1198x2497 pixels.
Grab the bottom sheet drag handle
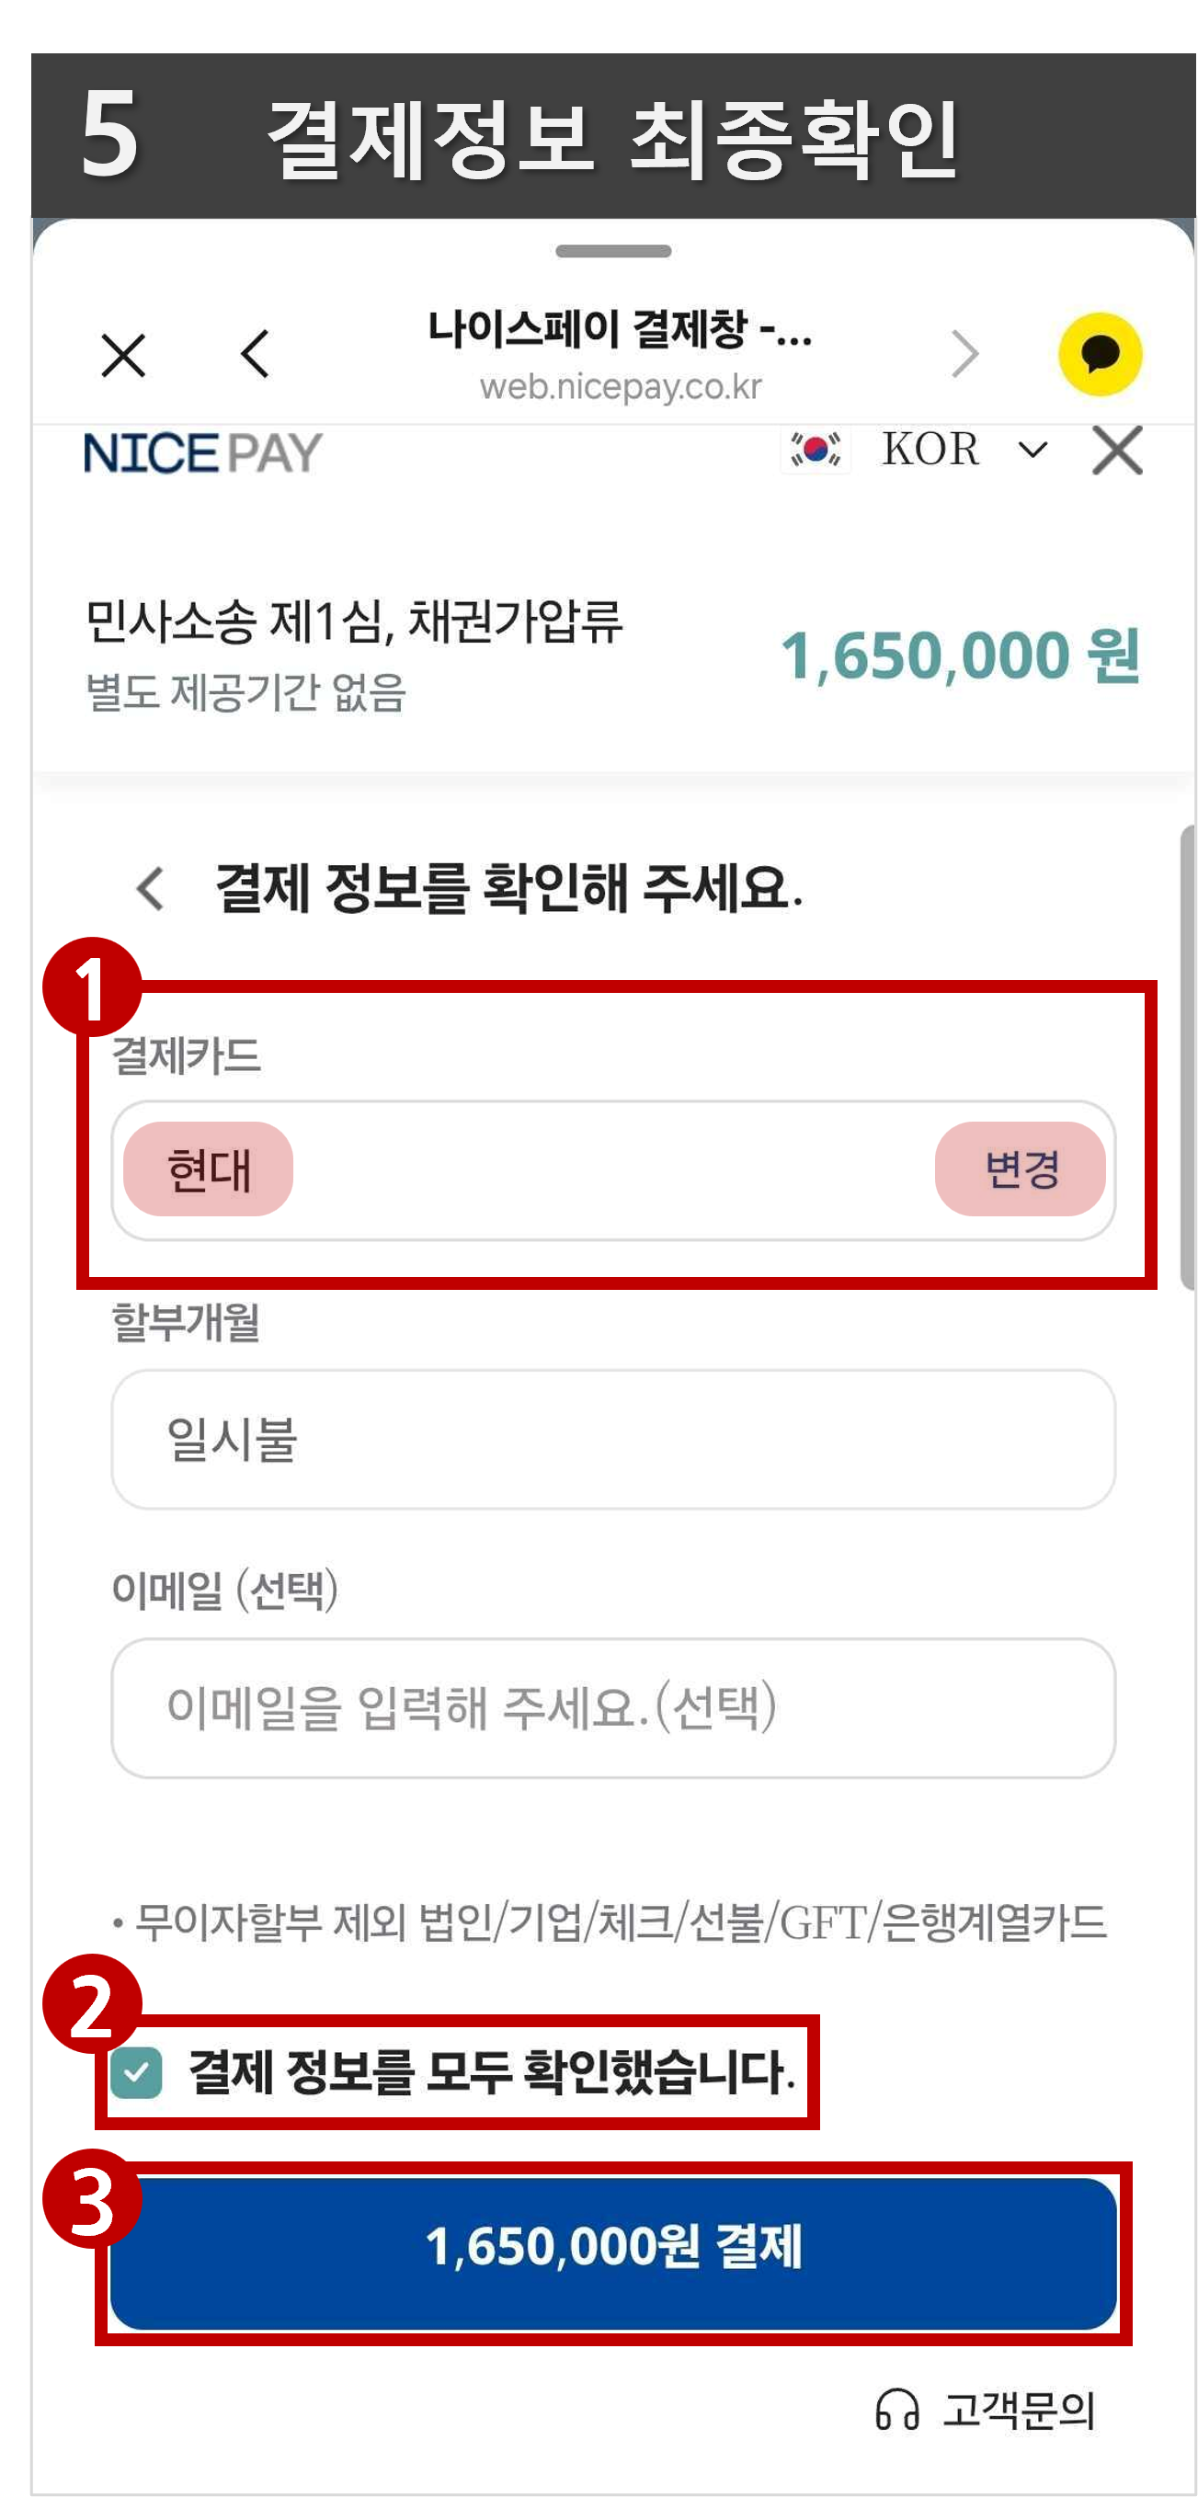(612, 251)
